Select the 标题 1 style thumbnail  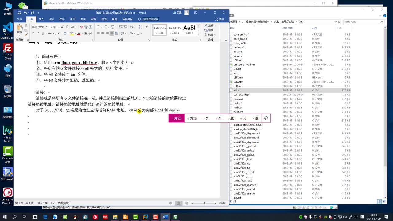pos(189,30)
